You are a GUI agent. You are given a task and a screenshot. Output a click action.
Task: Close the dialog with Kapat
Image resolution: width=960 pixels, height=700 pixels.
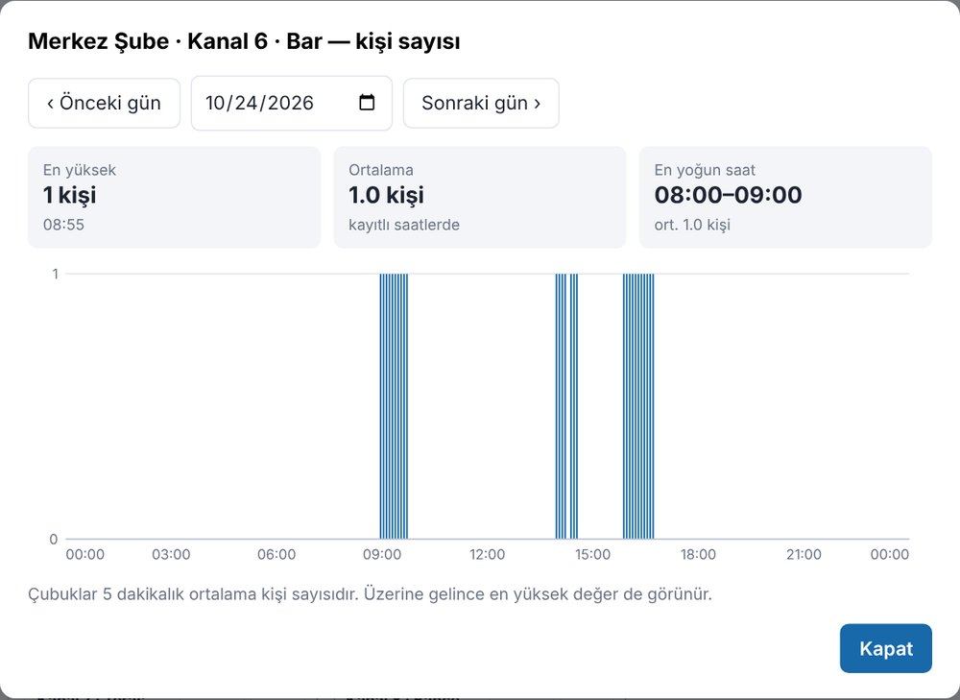pos(885,648)
